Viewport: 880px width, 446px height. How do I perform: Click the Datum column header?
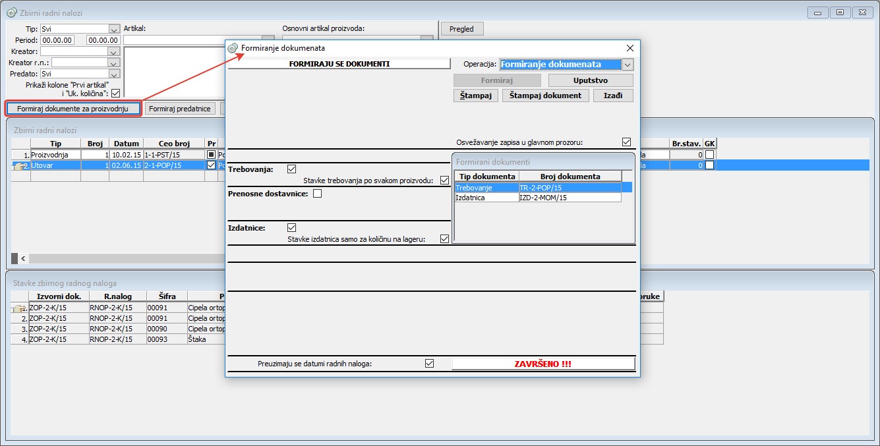tap(126, 144)
